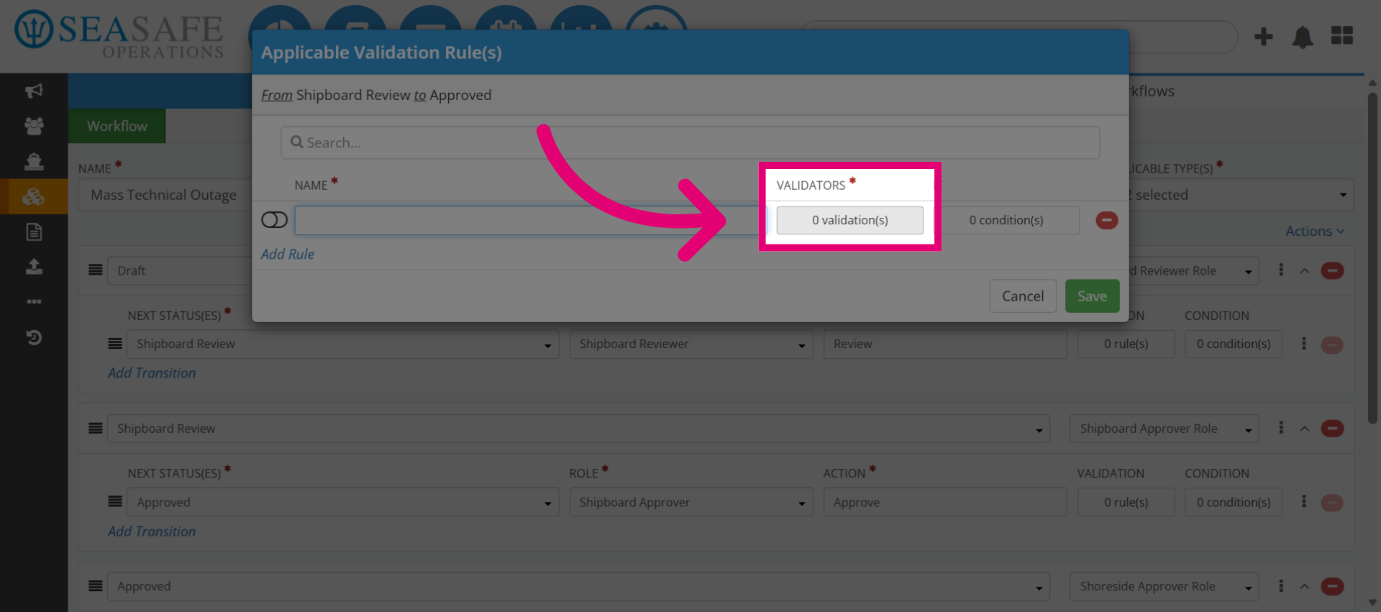This screenshot has height=612, width=1381.
Task: Toggle the validation rule enable switch
Action: click(x=274, y=219)
